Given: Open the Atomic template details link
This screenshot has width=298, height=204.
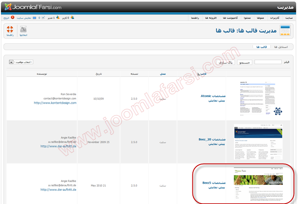Looking at the screenshot, I should pos(213,96).
